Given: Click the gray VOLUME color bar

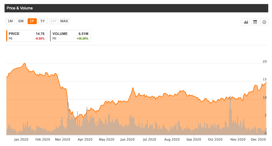Looking at the screenshot, I should point(50,36).
